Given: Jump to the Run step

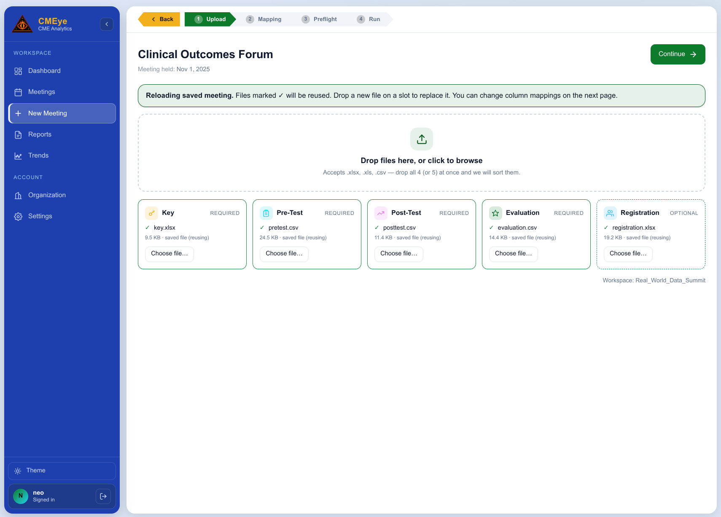Looking at the screenshot, I should (x=369, y=19).
